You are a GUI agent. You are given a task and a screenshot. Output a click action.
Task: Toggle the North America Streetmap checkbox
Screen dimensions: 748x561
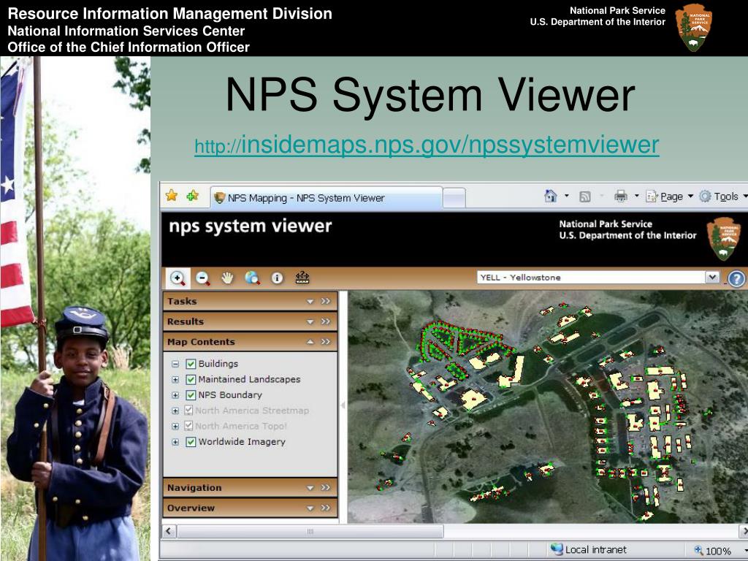click(x=188, y=411)
